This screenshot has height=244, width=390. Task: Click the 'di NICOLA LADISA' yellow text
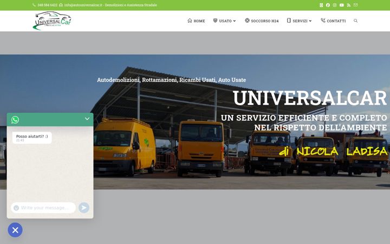pos(333,151)
